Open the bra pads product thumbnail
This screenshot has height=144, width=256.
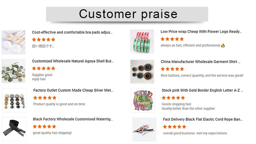[13, 42]
